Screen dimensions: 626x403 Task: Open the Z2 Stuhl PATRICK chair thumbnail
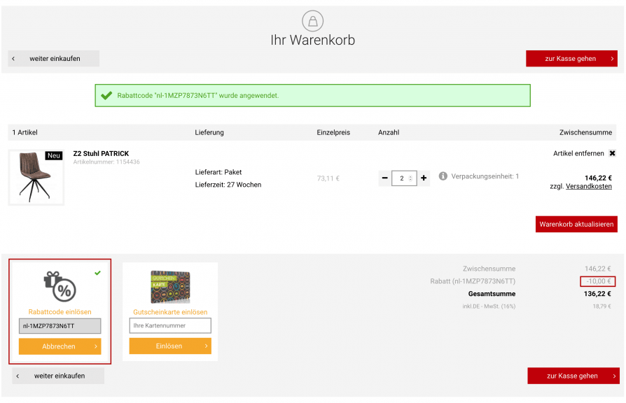click(36, 178)
